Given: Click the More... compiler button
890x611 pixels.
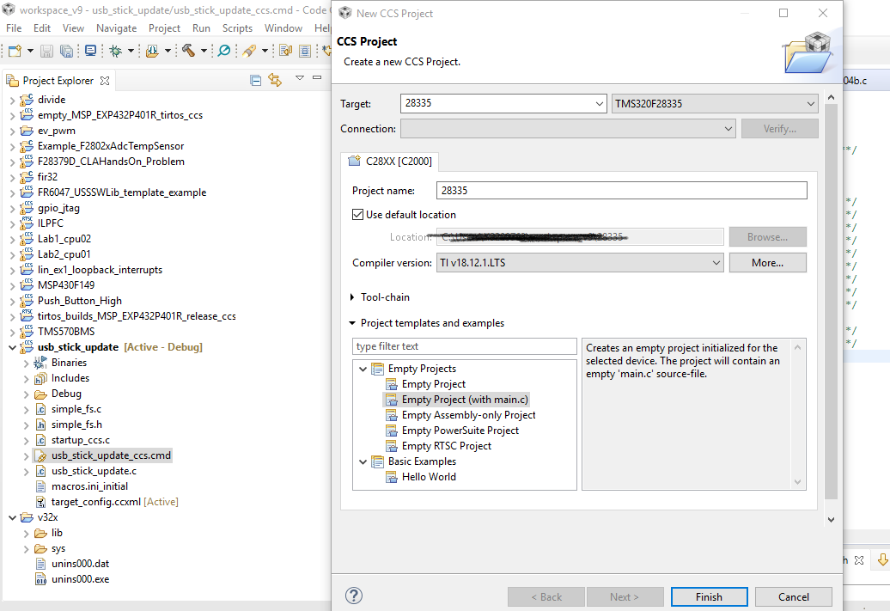Looking at the screenshot, I should click(x=767, y=263).
